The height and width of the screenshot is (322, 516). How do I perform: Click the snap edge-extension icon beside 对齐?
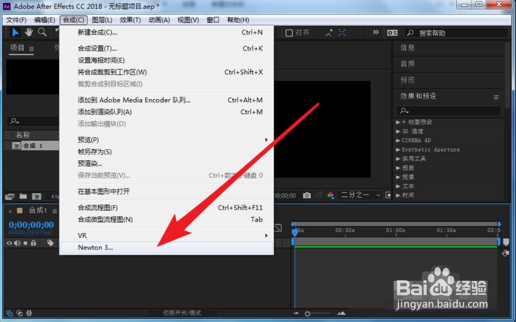[x=329, y=33]
